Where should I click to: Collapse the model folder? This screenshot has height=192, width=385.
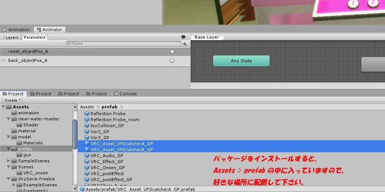(x=8, y=137)
